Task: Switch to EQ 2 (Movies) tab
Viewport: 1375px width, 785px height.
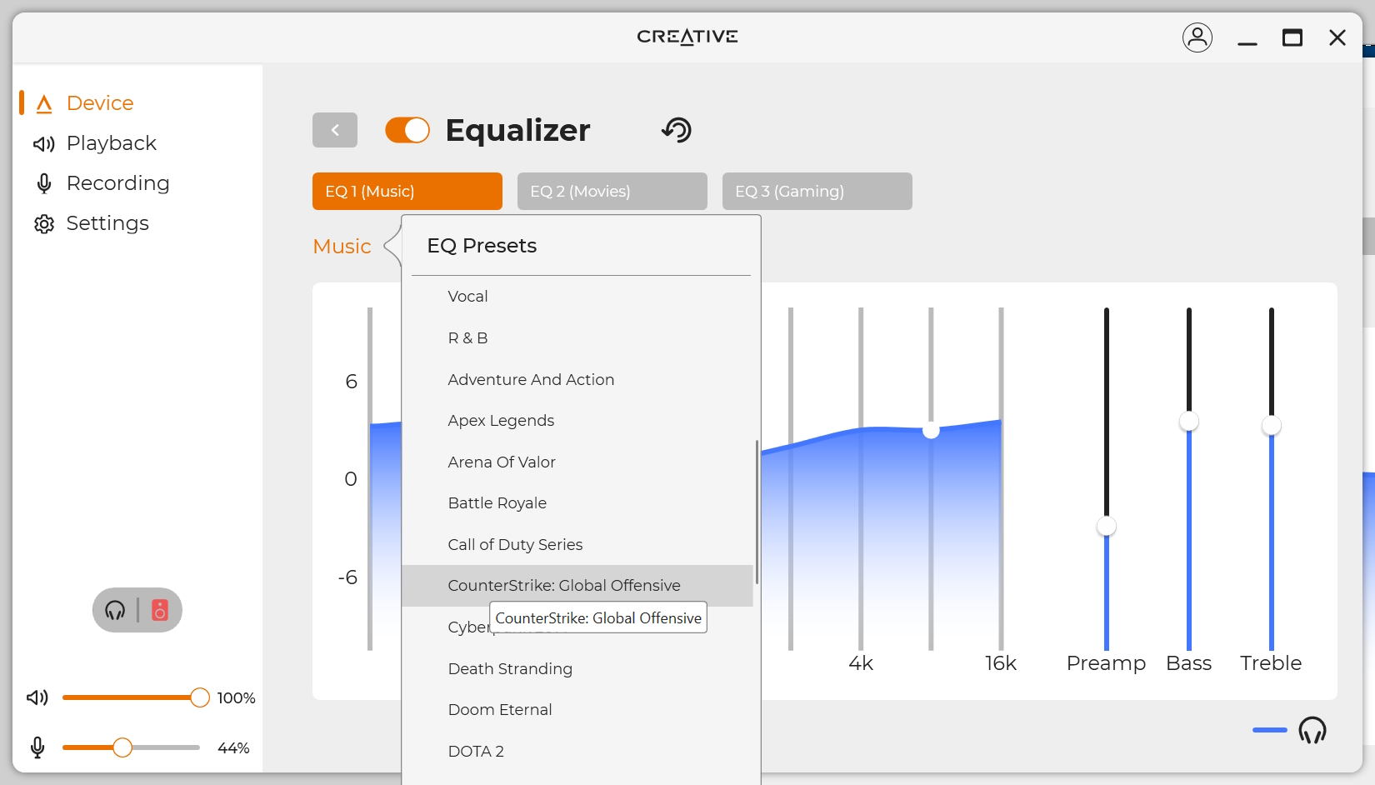Action: tap(612, 192)
